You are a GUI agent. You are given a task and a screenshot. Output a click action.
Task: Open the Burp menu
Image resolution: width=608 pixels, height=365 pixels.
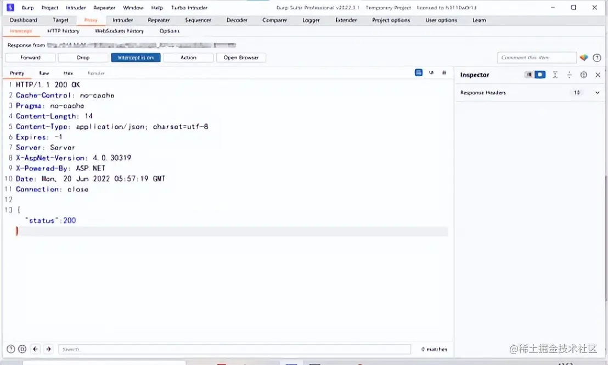pos(28,8)
